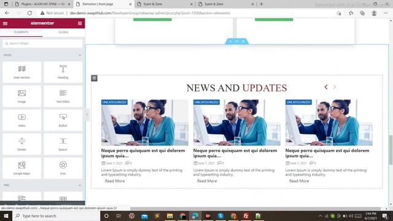Click Read More on second news card
Image resolution: width=393 pixels, height=221 pixels.
click(x=207, y=181)
